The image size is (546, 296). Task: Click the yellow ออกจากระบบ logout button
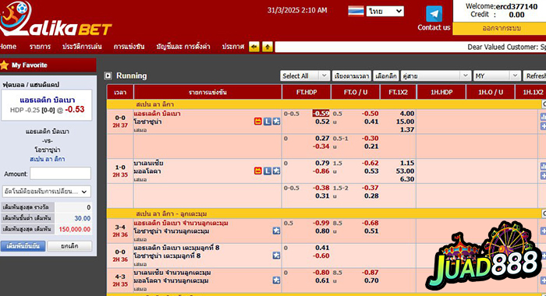[x=501, y=29]
